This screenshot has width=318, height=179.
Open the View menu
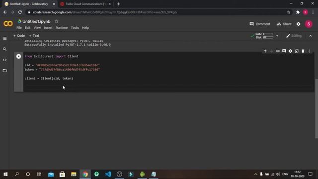pos(37,28)
